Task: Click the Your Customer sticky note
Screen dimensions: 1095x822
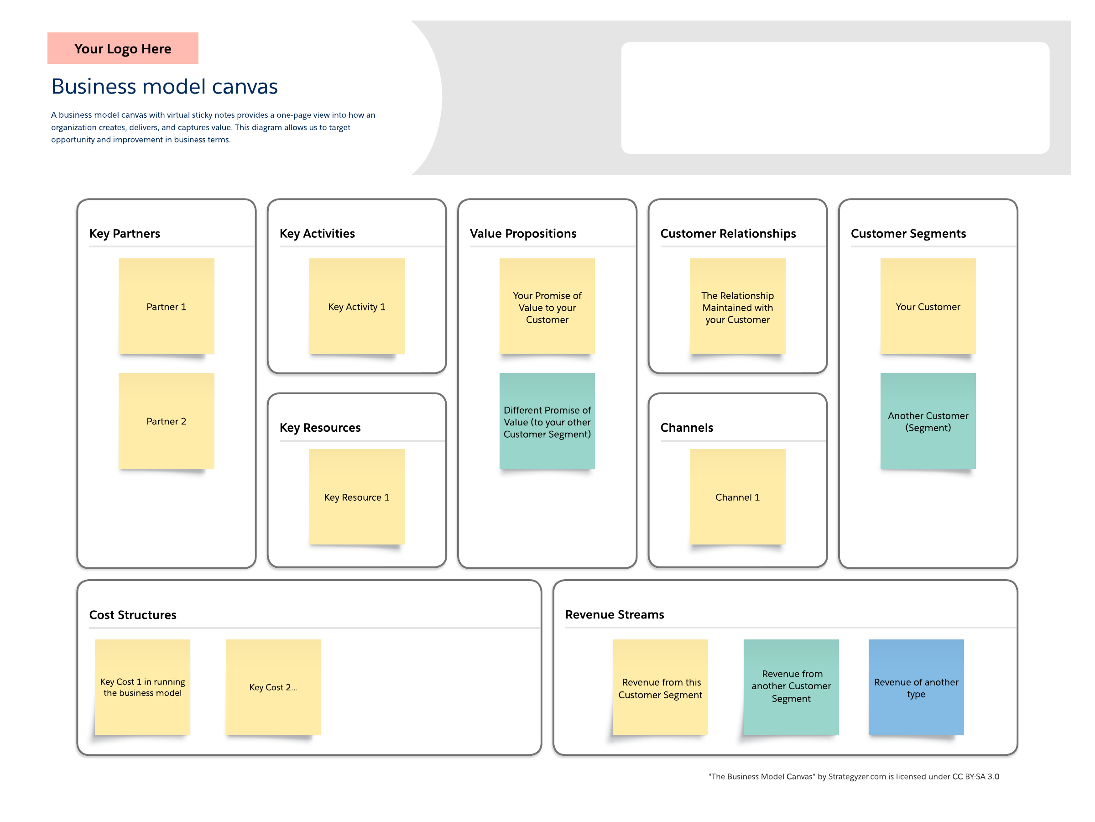Action: pos(927,306)
